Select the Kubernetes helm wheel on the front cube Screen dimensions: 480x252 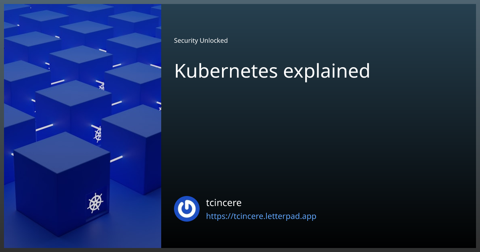(x=95, y=202)
